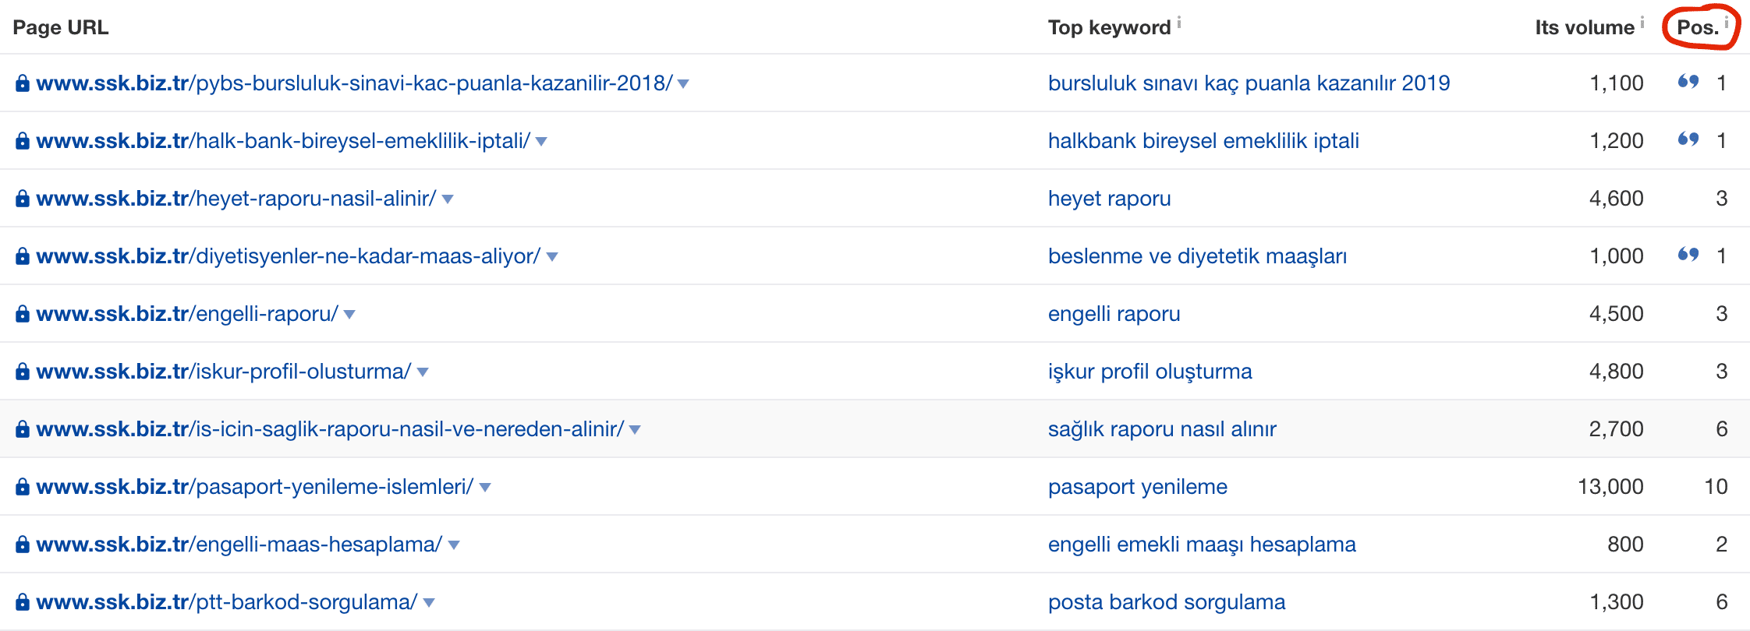
Task: Open the is-icin-saglik-raporu-nasil-ve-nereden-alinir link
Action: coord(330,429)
